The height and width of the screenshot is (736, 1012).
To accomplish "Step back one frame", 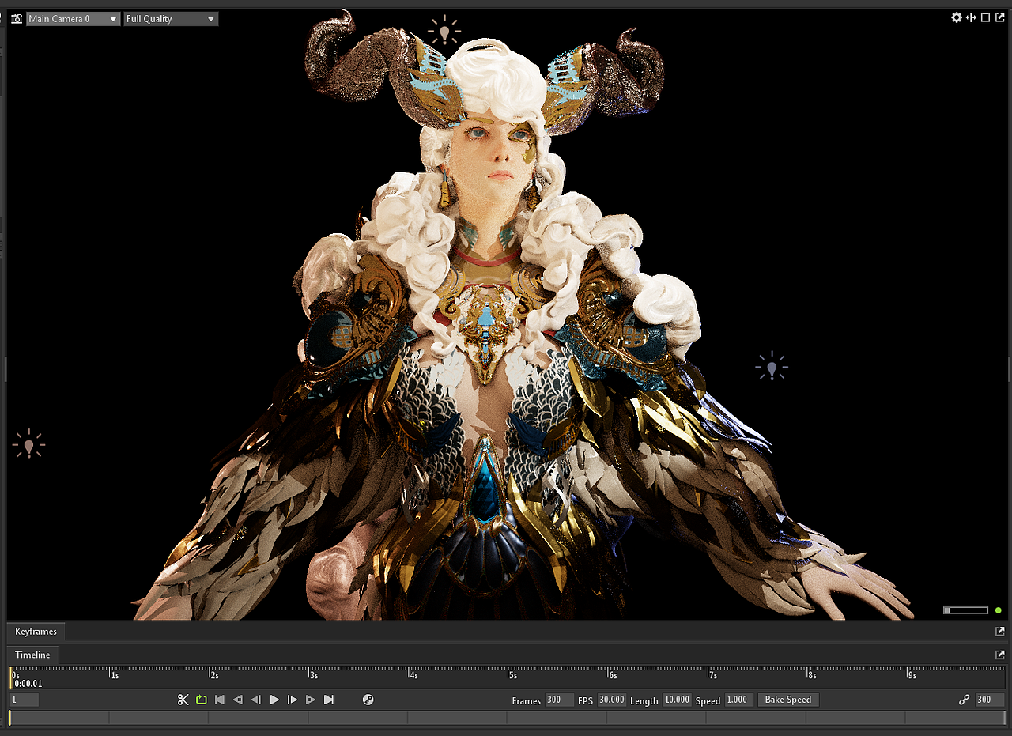I will coord(256,700).
